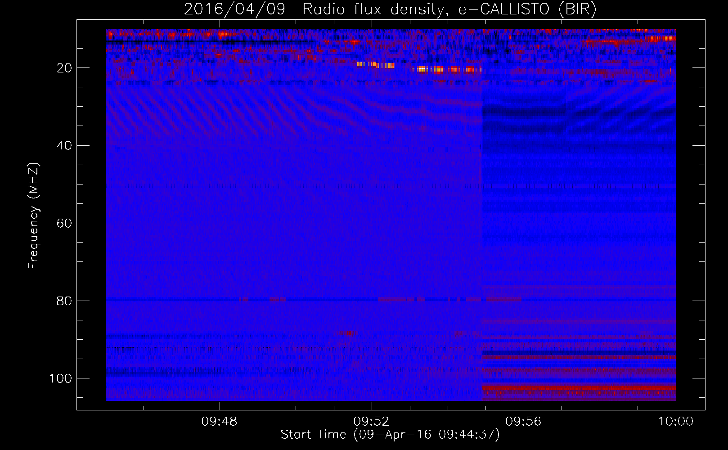Click the bright yellow-red burst near 20 MHz
This screenshot has height=450, width=728.
(x=447, y=69)
